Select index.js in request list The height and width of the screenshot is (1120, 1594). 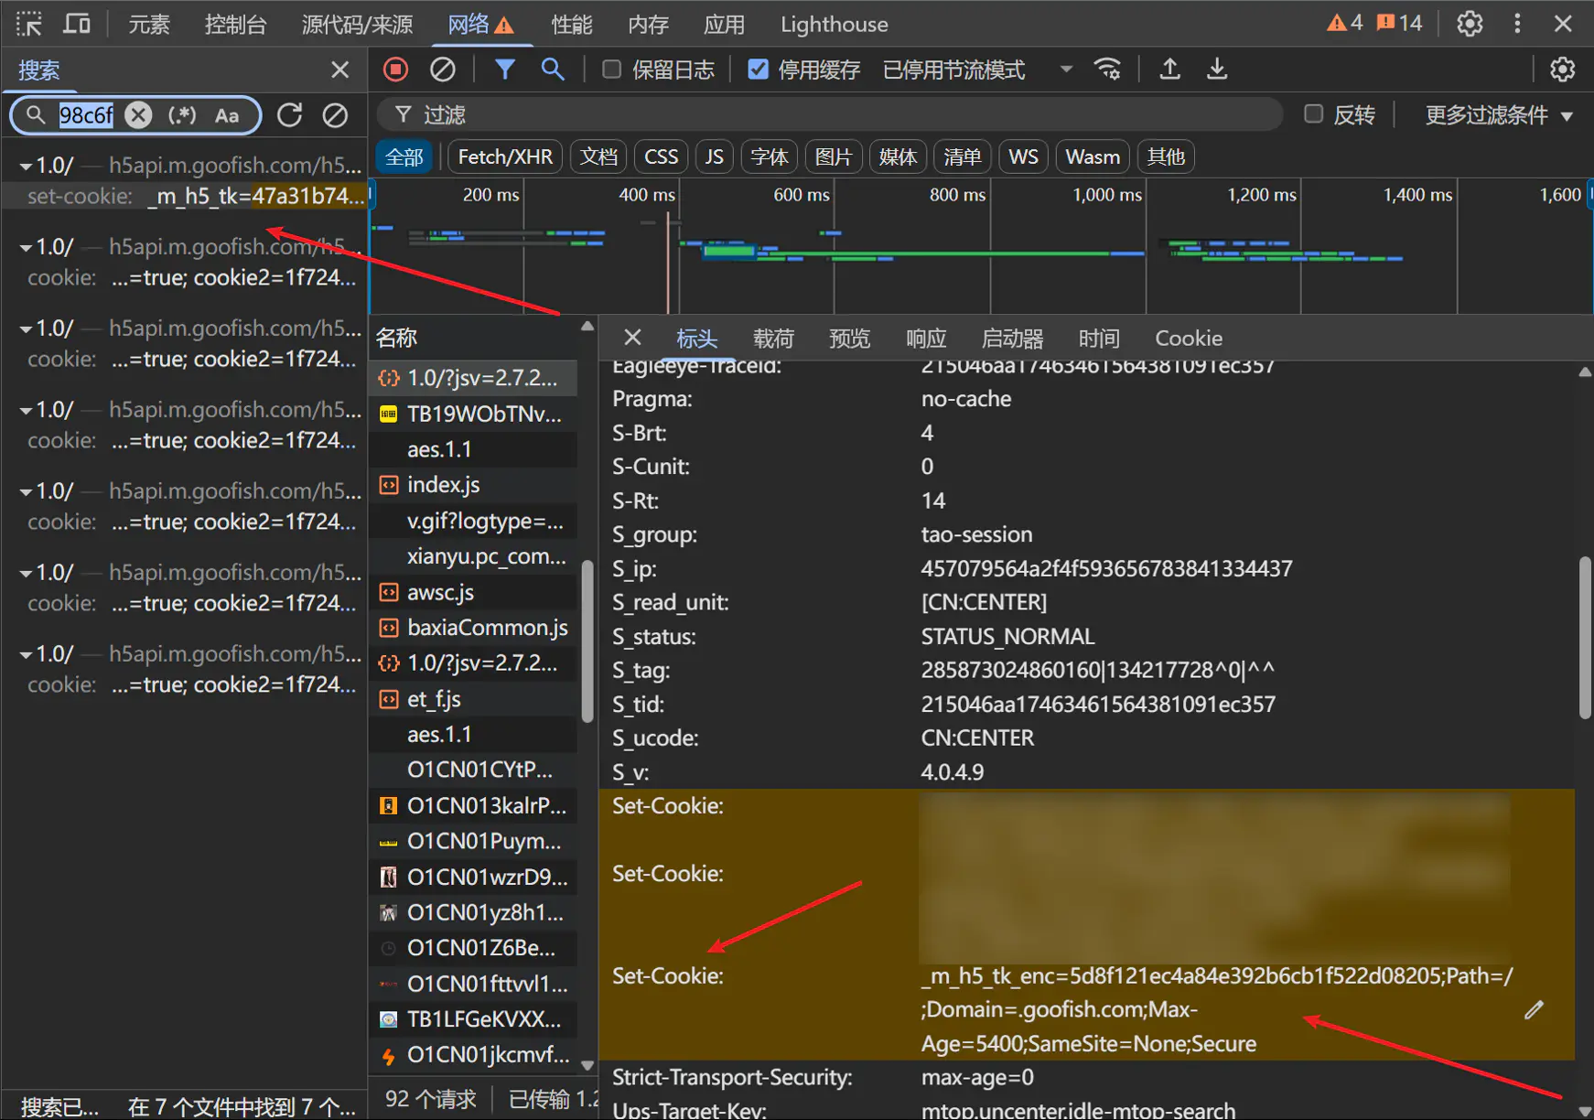pos(444,485)
